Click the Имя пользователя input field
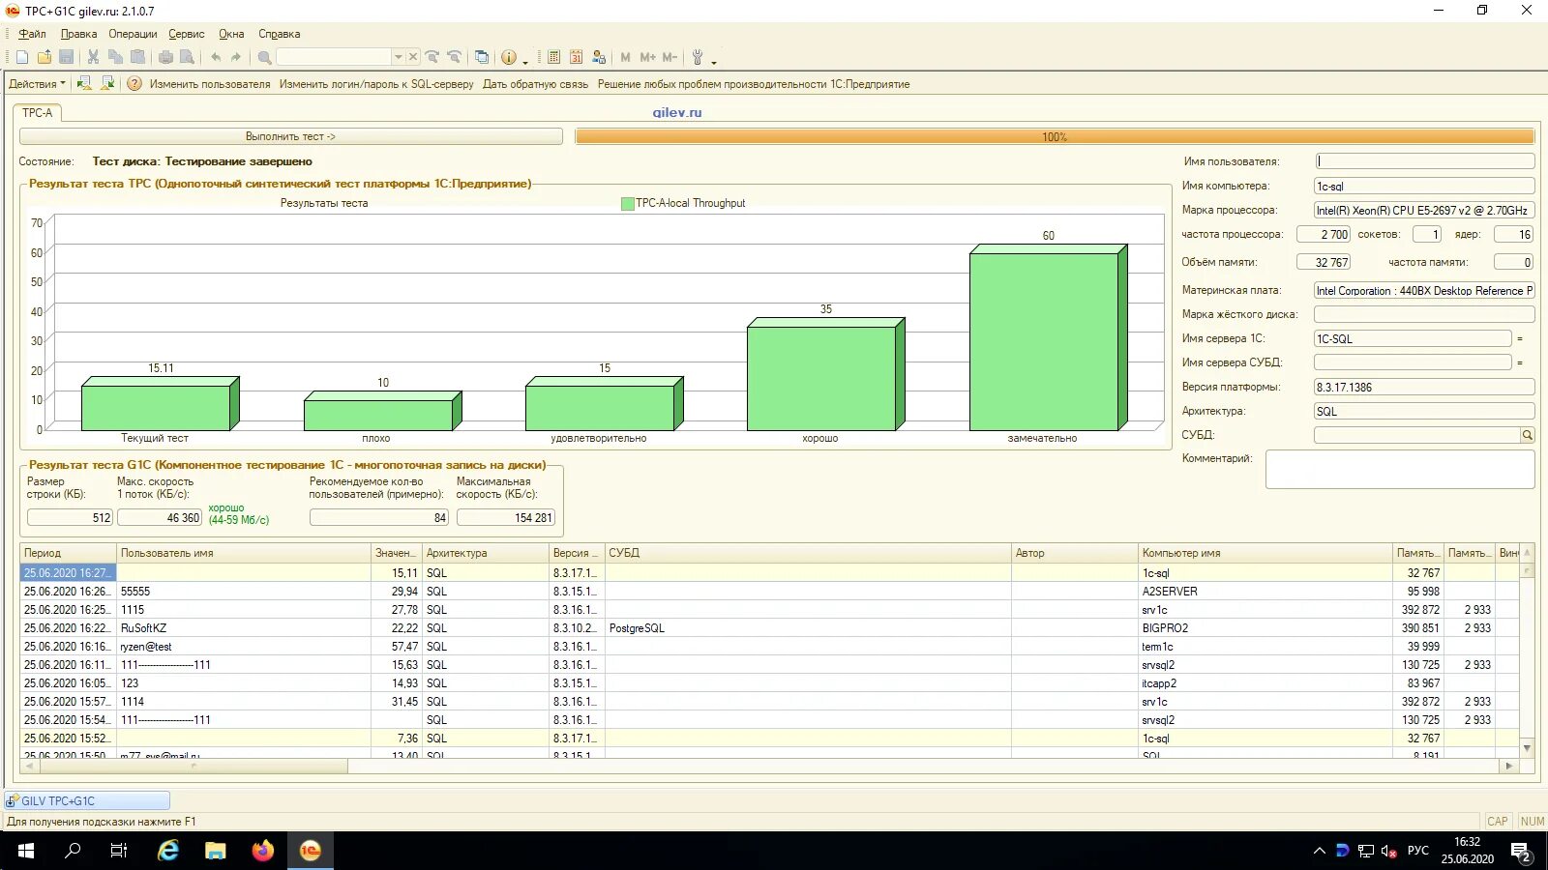The image size is (1548, 870). click(1424, 161)
